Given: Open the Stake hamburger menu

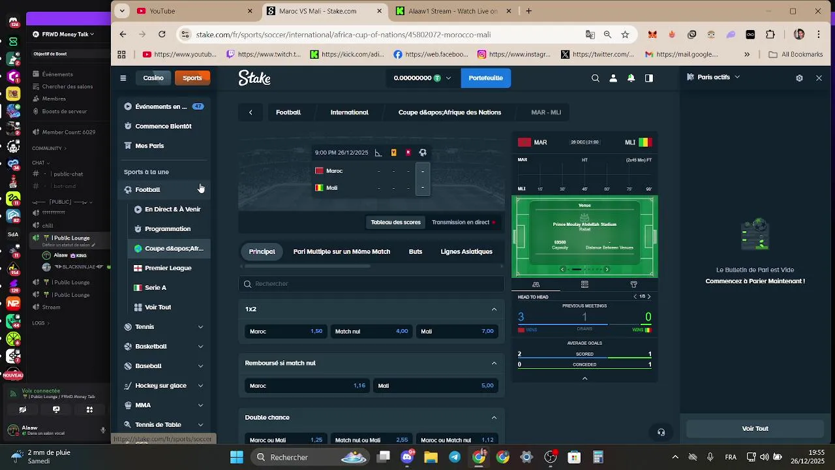Looking at the screenshot, I should pos(123,78).
